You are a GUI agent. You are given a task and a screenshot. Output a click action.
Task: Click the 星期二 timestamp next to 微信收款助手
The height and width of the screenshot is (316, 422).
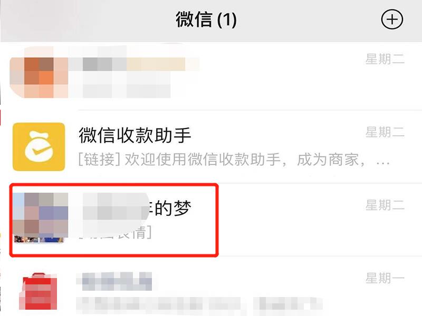point(385,132)
